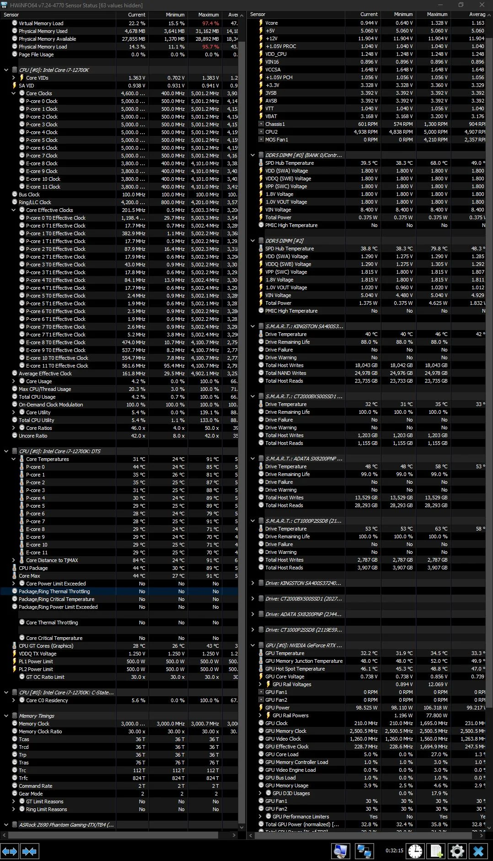Expand the Core Usage row
The width and height of the screenshot is (493, 861).
tap(14, 381)
